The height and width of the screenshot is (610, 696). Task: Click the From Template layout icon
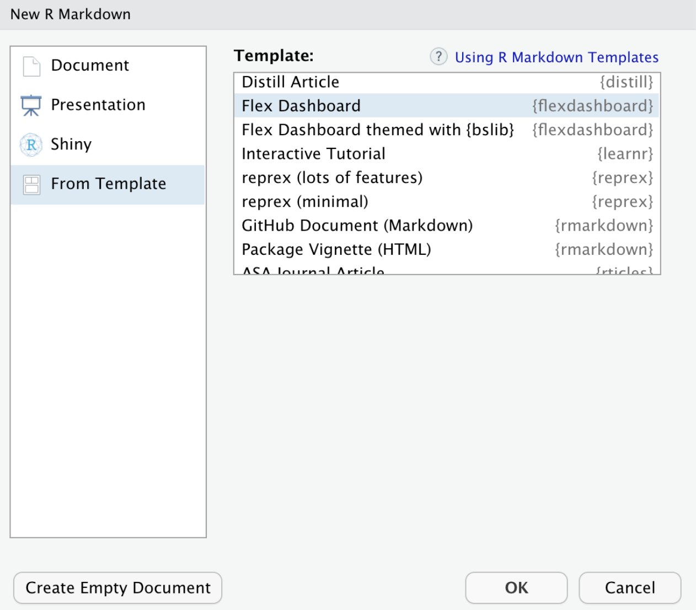coord(31,184)
